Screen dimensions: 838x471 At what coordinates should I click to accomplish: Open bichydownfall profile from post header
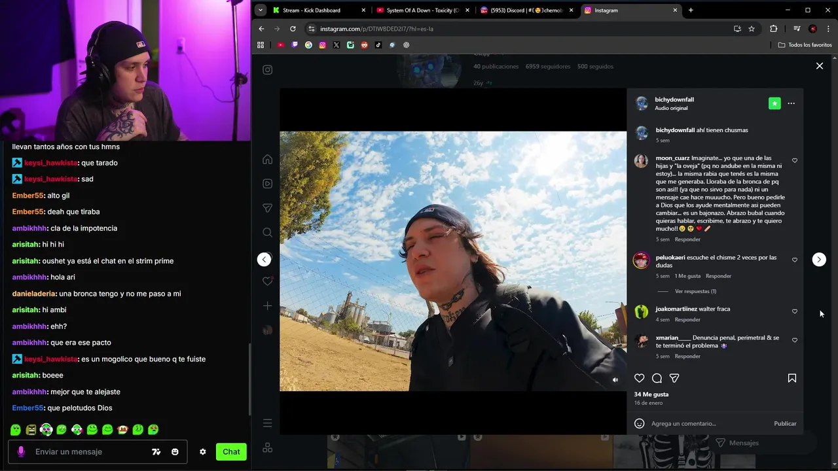tap(674, 99)
